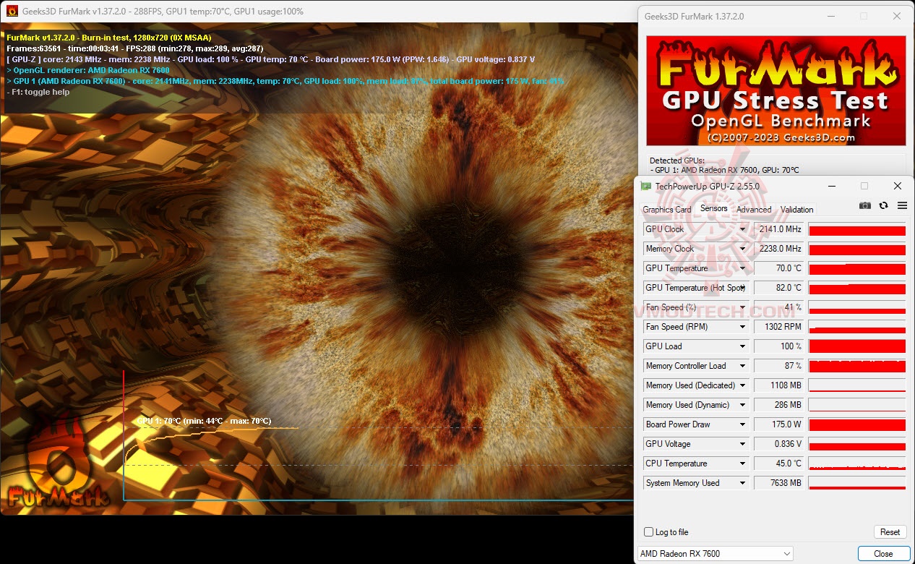This screenshot has height=564, width=915.
Task: Expand the Memory Clock sensor dropdown
Action: [742, 249]
